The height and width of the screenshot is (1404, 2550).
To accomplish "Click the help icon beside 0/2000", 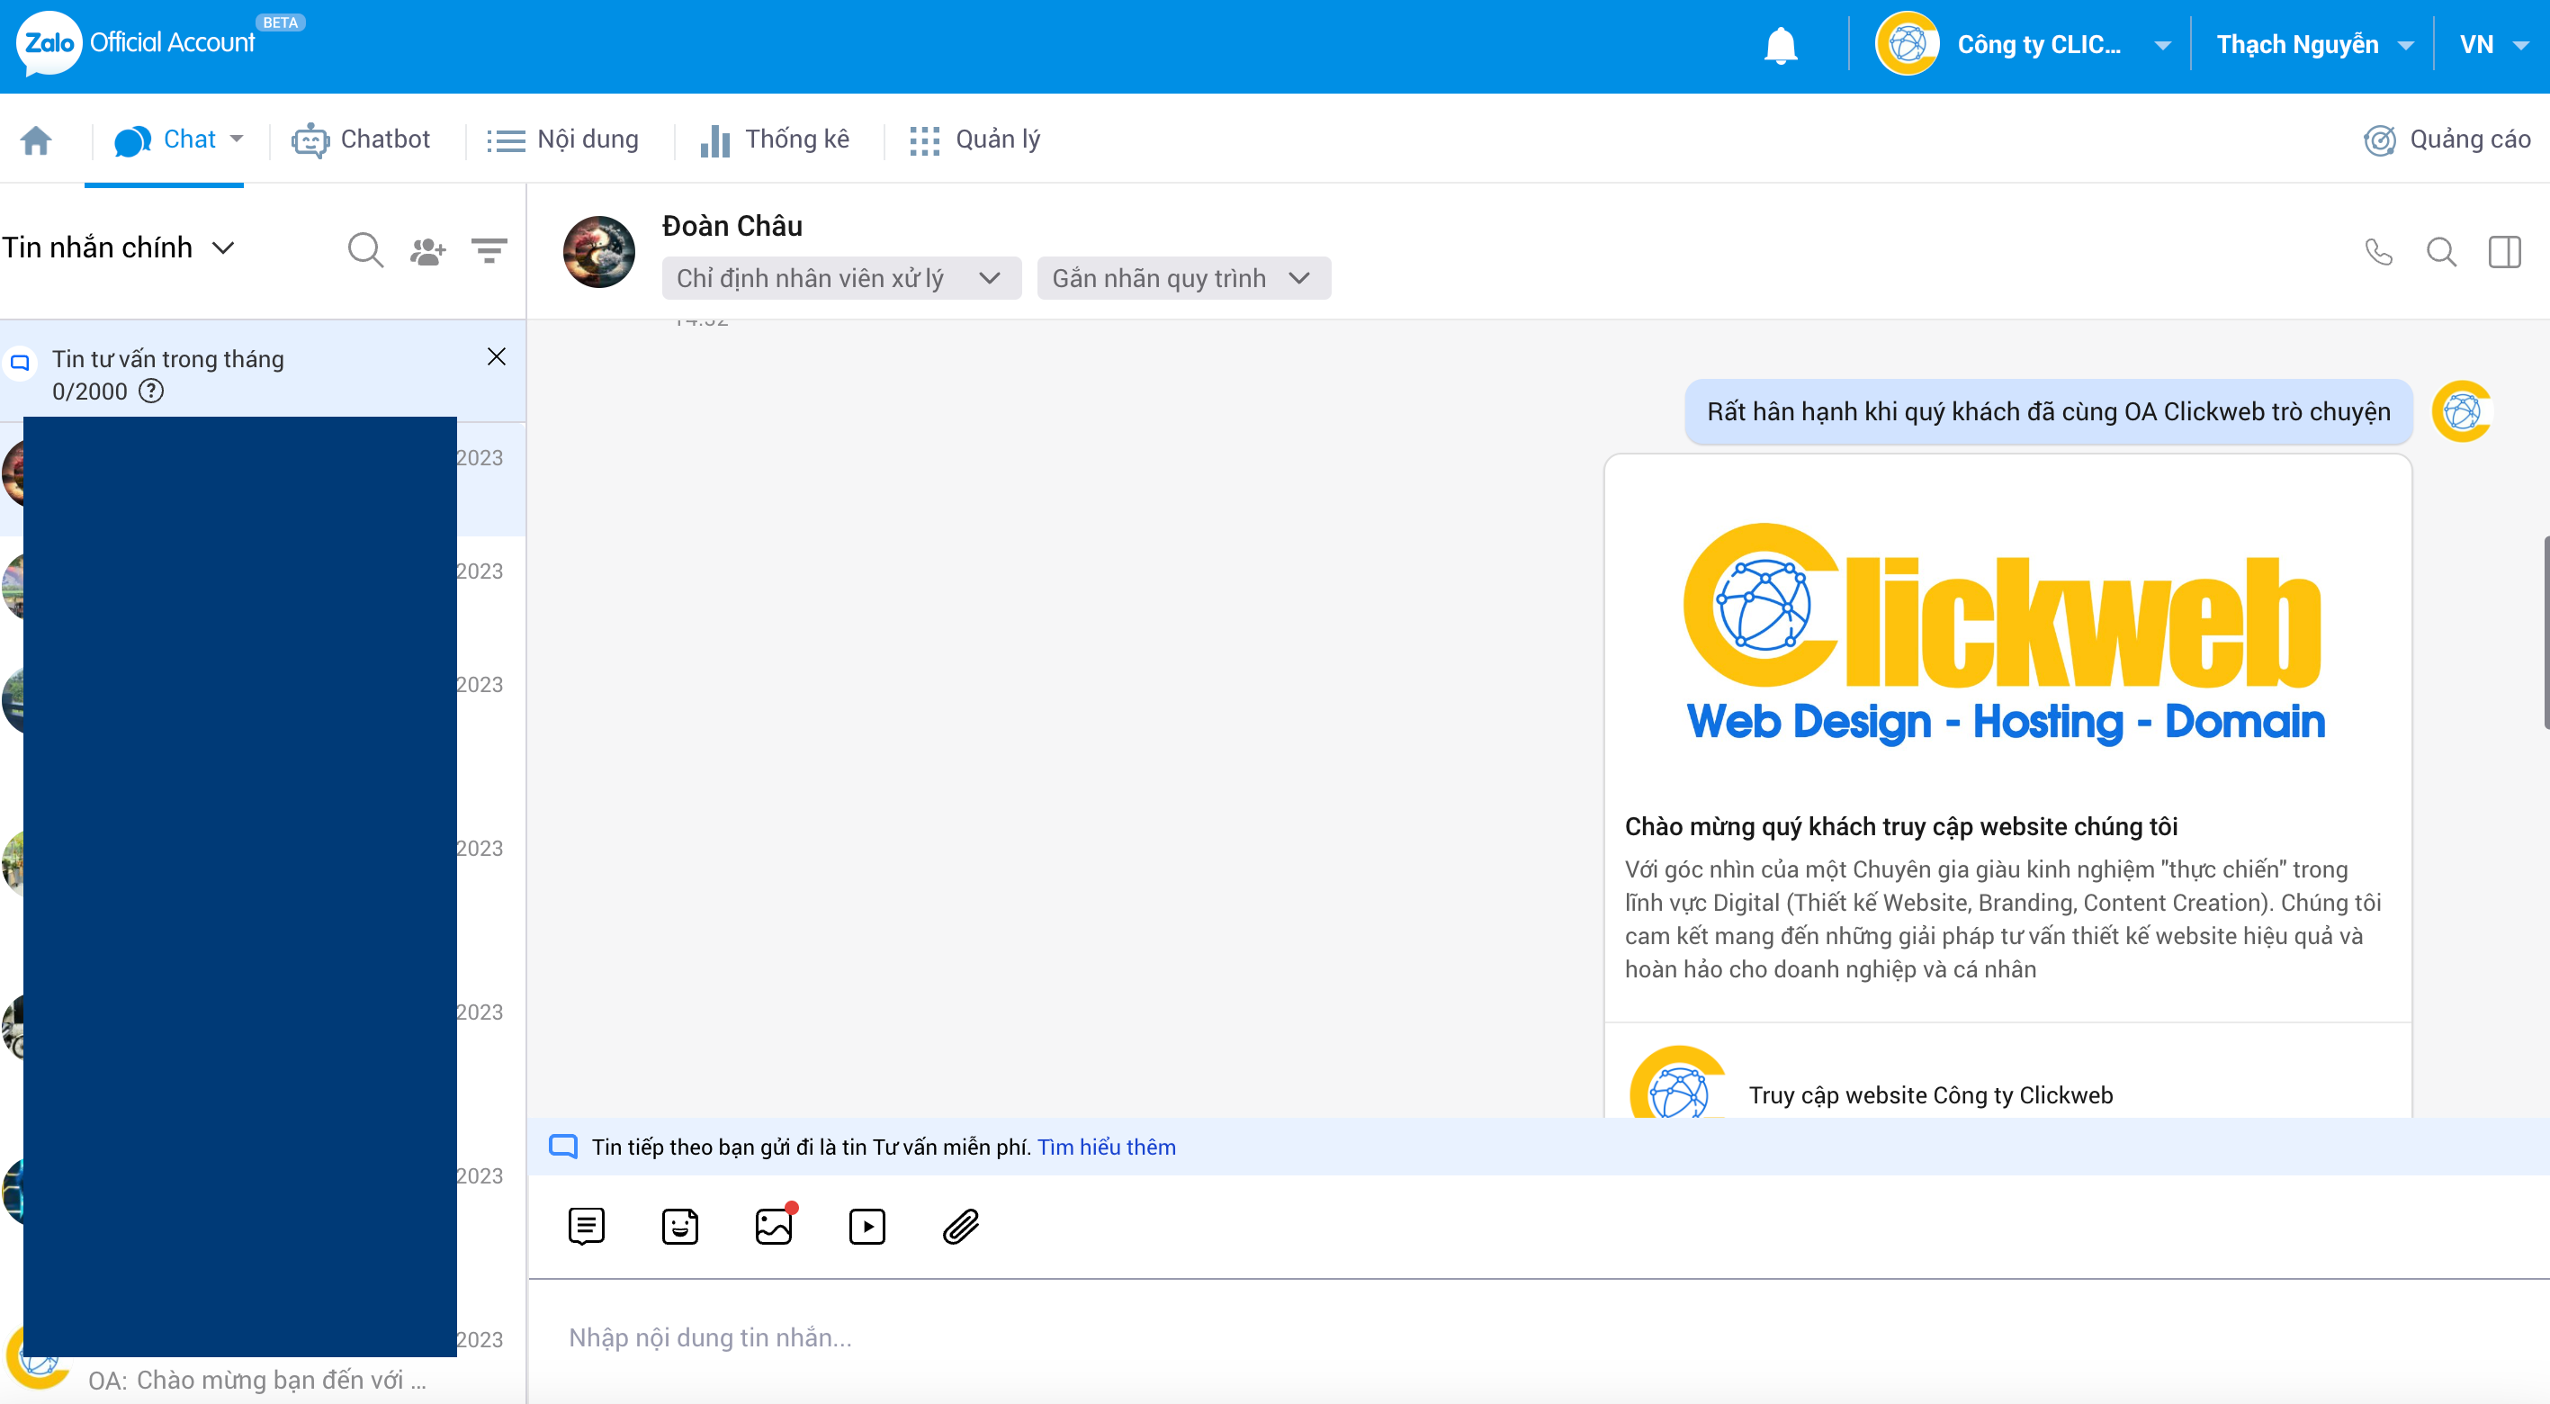I will coord(151,391).
